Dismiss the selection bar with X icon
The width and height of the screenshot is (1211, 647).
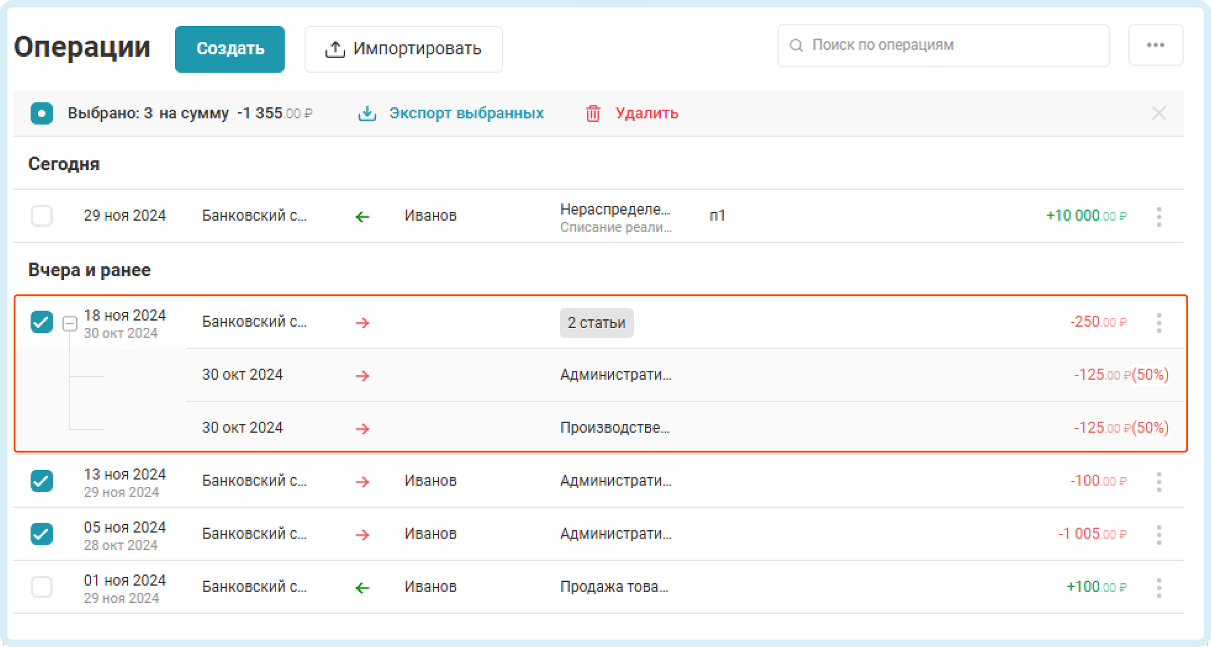click(1158, 113)
